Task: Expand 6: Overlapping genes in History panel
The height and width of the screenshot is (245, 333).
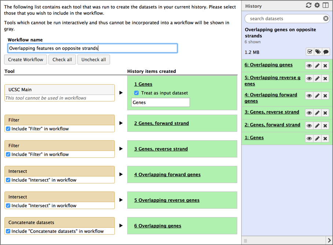Action: coord(268,65)
